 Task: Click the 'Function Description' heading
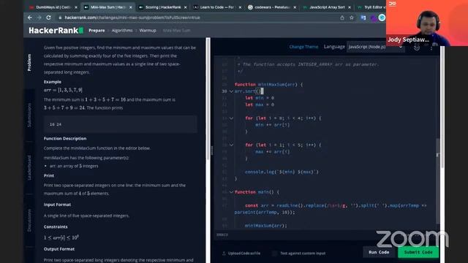(x=65, y=139)
